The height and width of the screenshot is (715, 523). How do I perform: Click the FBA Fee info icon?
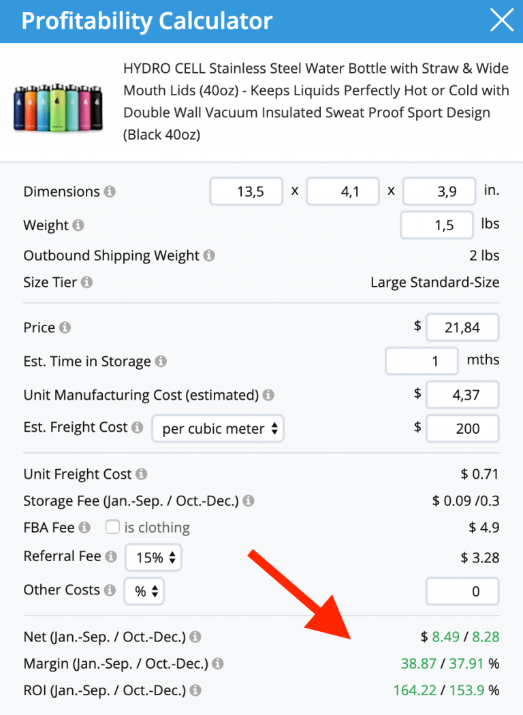tap(84, 528)
